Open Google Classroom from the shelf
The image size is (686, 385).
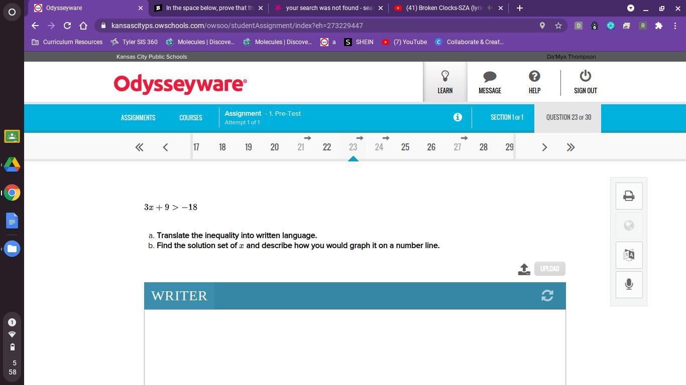12,136
